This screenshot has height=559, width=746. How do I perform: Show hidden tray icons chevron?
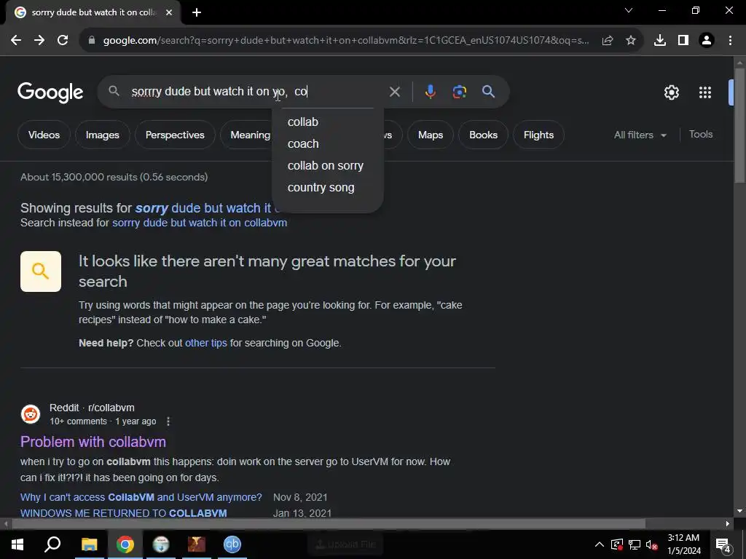[600, 544]
